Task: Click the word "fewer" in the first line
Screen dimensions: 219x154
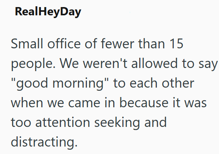Action: click(118, 44)
